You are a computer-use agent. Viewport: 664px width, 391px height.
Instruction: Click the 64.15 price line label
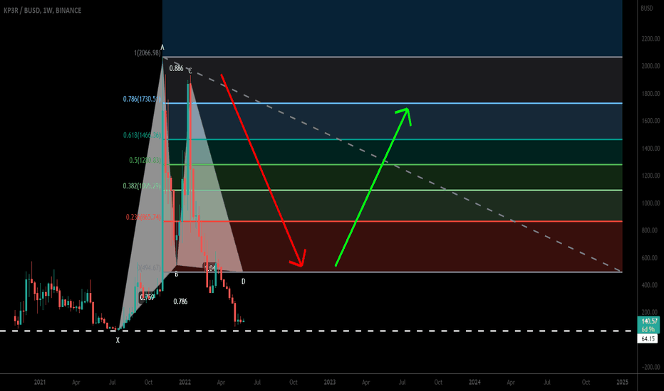[x=648, y=338]
